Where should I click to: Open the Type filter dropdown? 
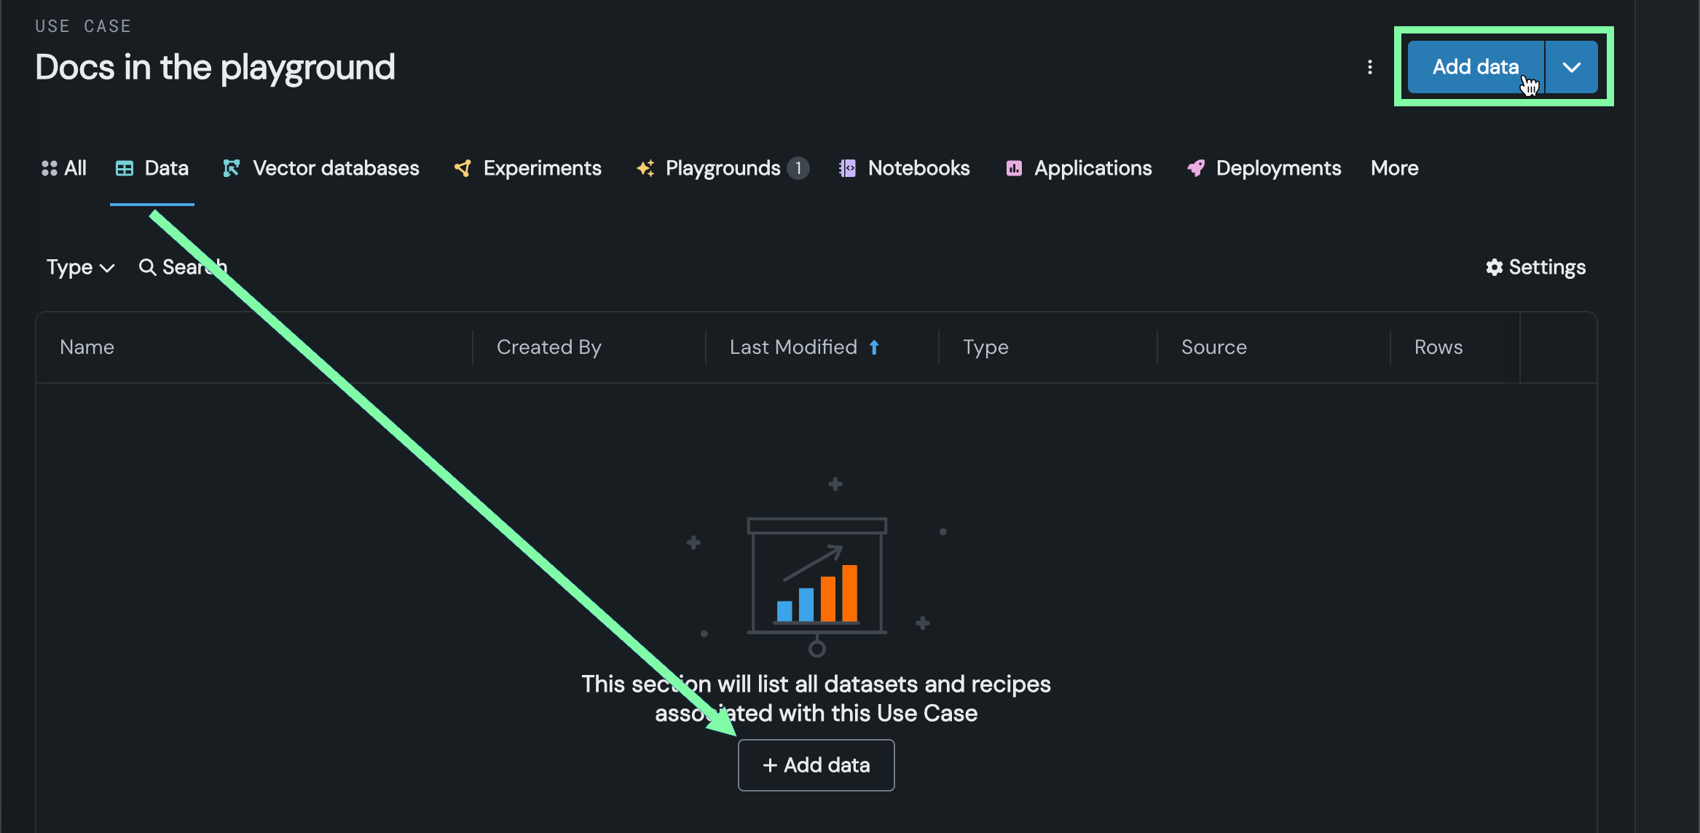[80, 267]
